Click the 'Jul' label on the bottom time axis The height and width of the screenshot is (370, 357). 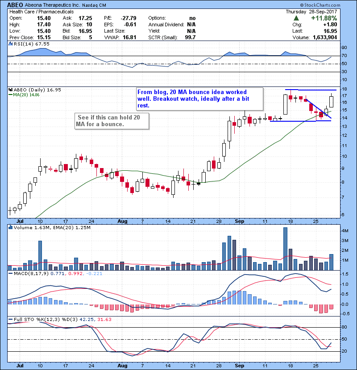coord(20,366)
